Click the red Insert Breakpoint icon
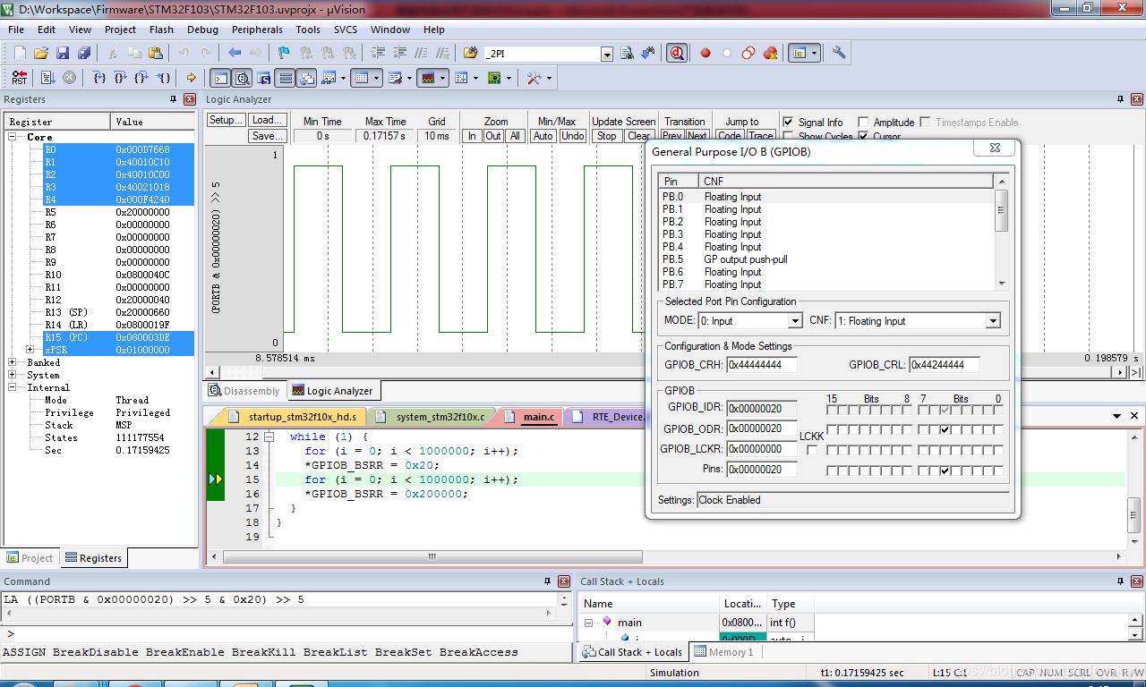Screen dimensions: 1146x687 coord(706,54)
